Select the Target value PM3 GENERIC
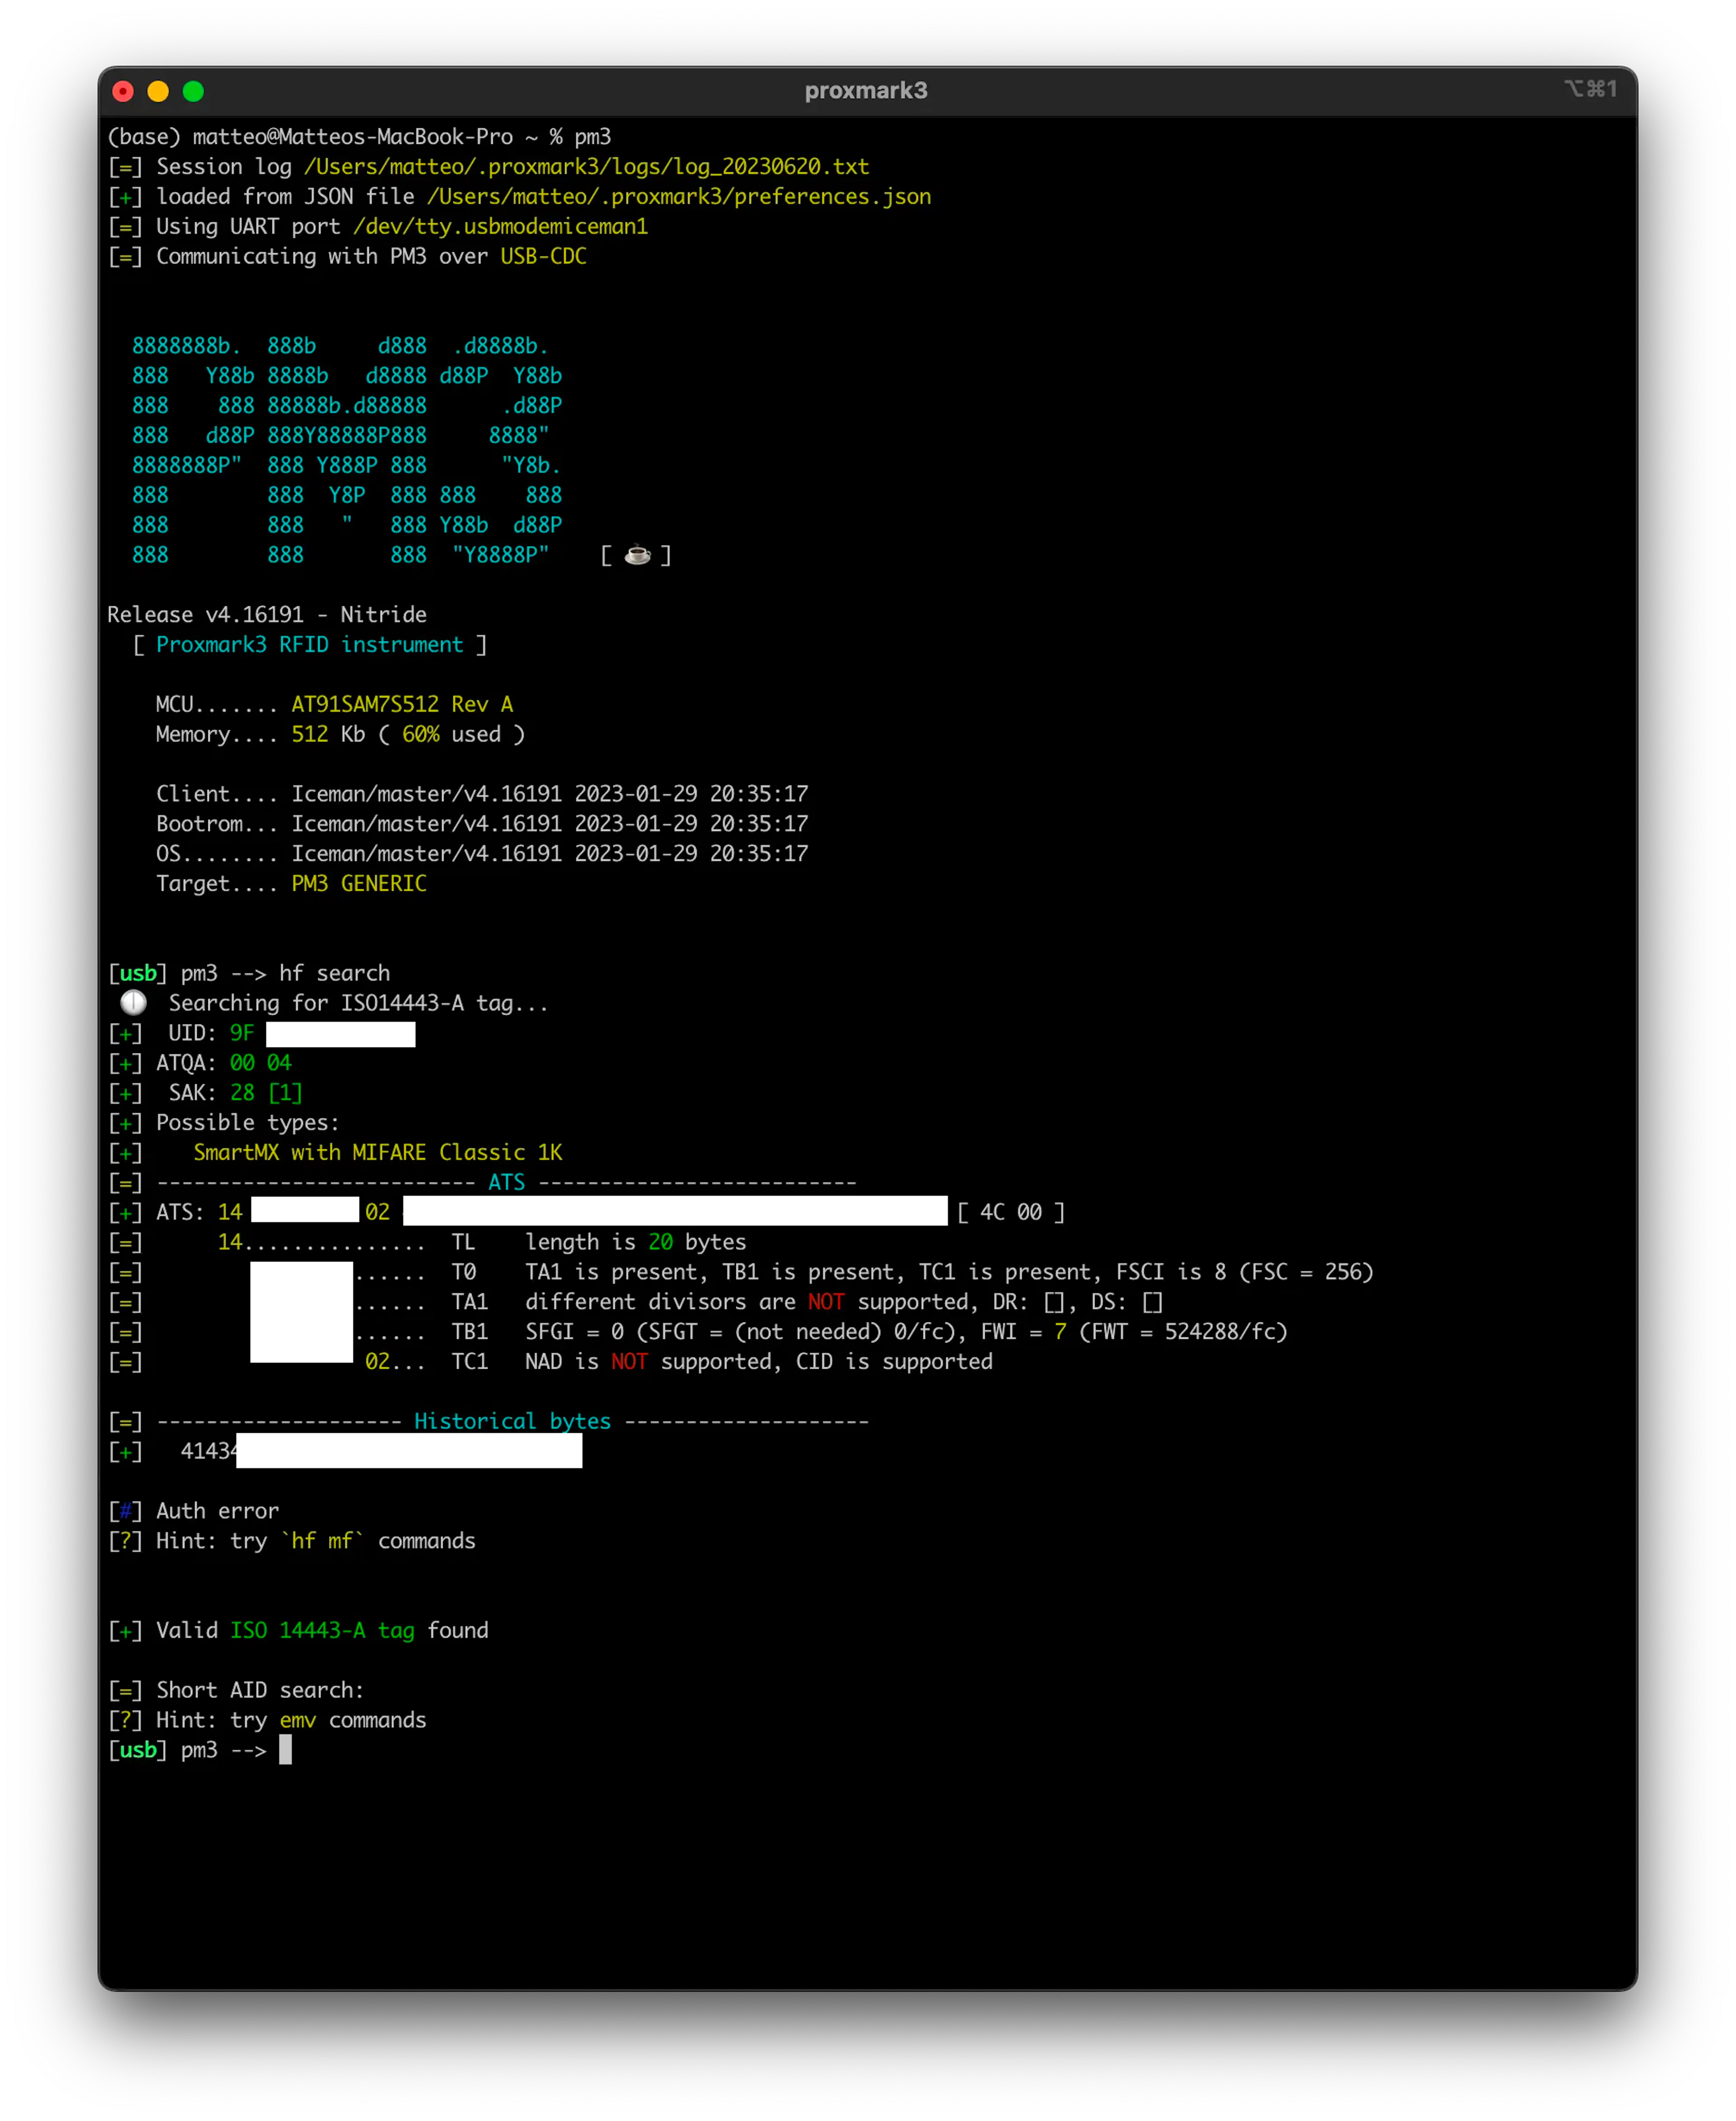 [359, 884]
